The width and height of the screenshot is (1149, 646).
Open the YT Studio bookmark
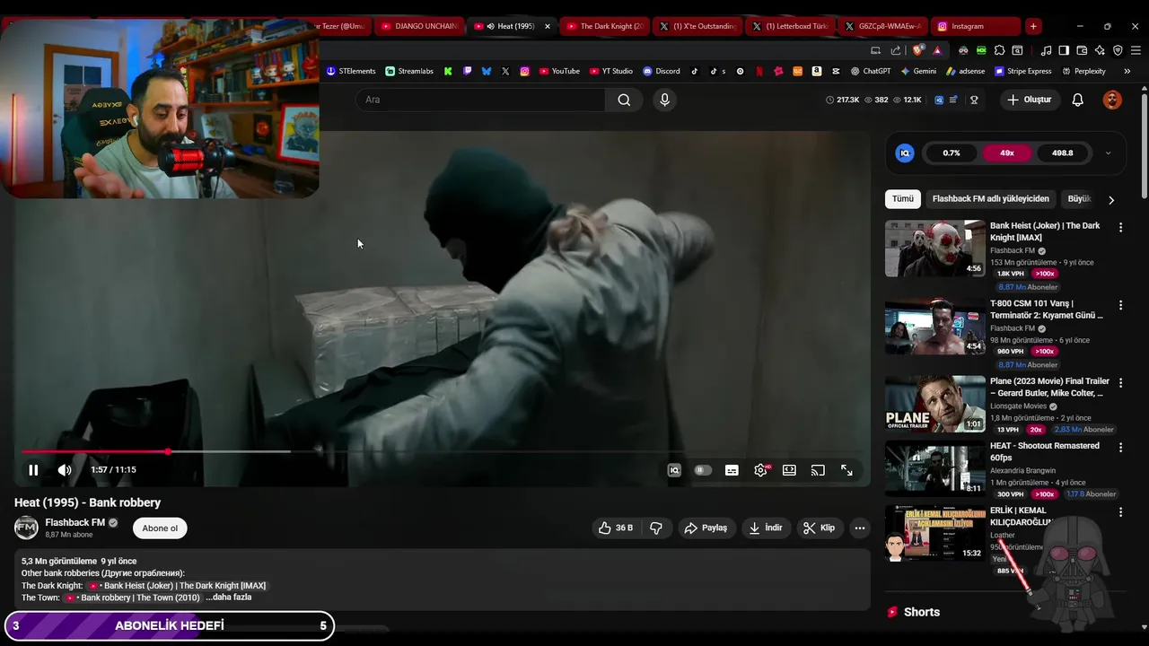pyautogui.click(x=611, y=71)
